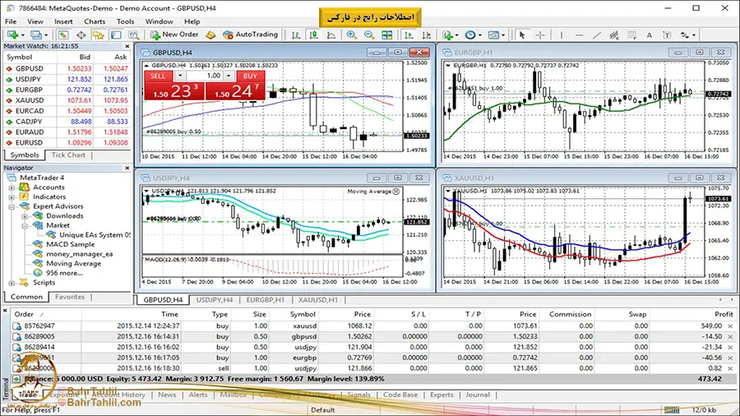Click the lot size volume field 1.00
Image resolution: width=740 pixels, height=416 pixels.
pyautogui.click(x=213, y=76)
